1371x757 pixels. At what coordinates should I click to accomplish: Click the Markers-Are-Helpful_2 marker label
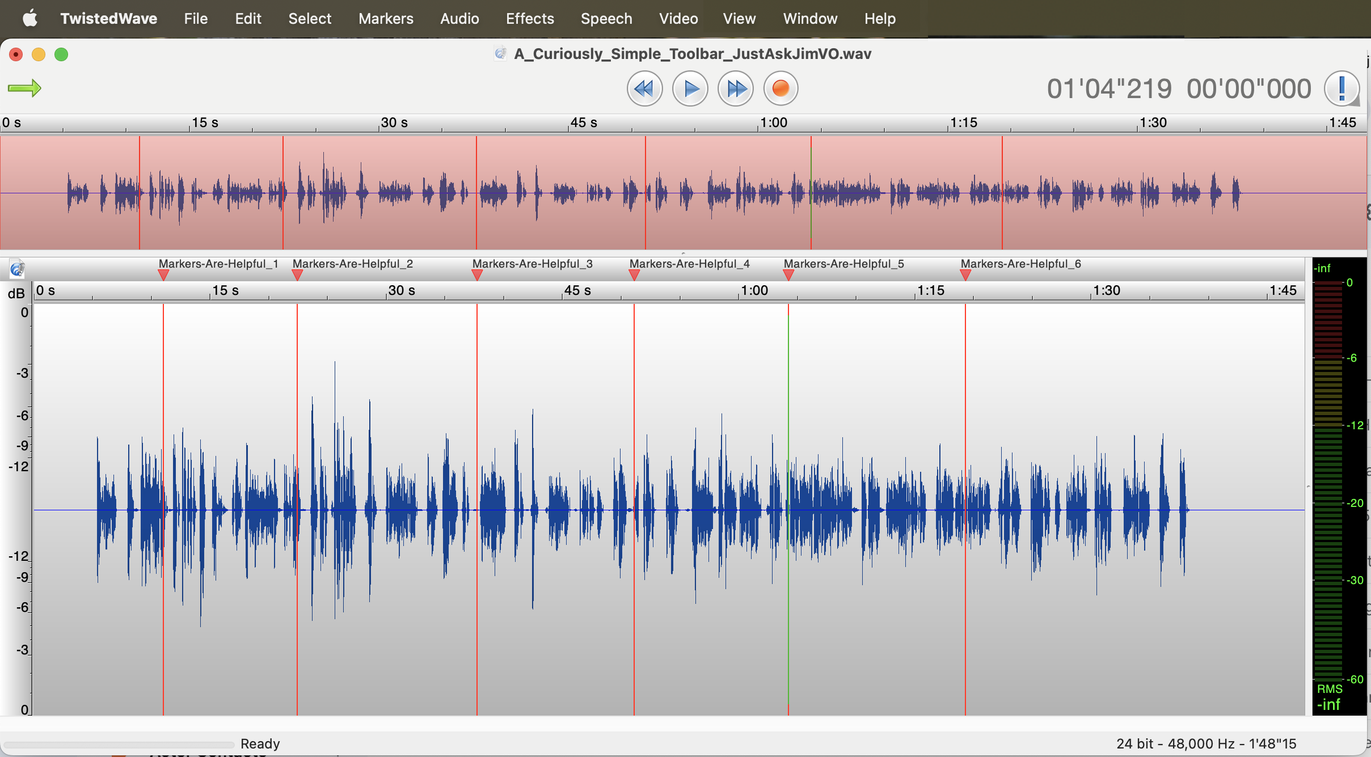(353, 264)
